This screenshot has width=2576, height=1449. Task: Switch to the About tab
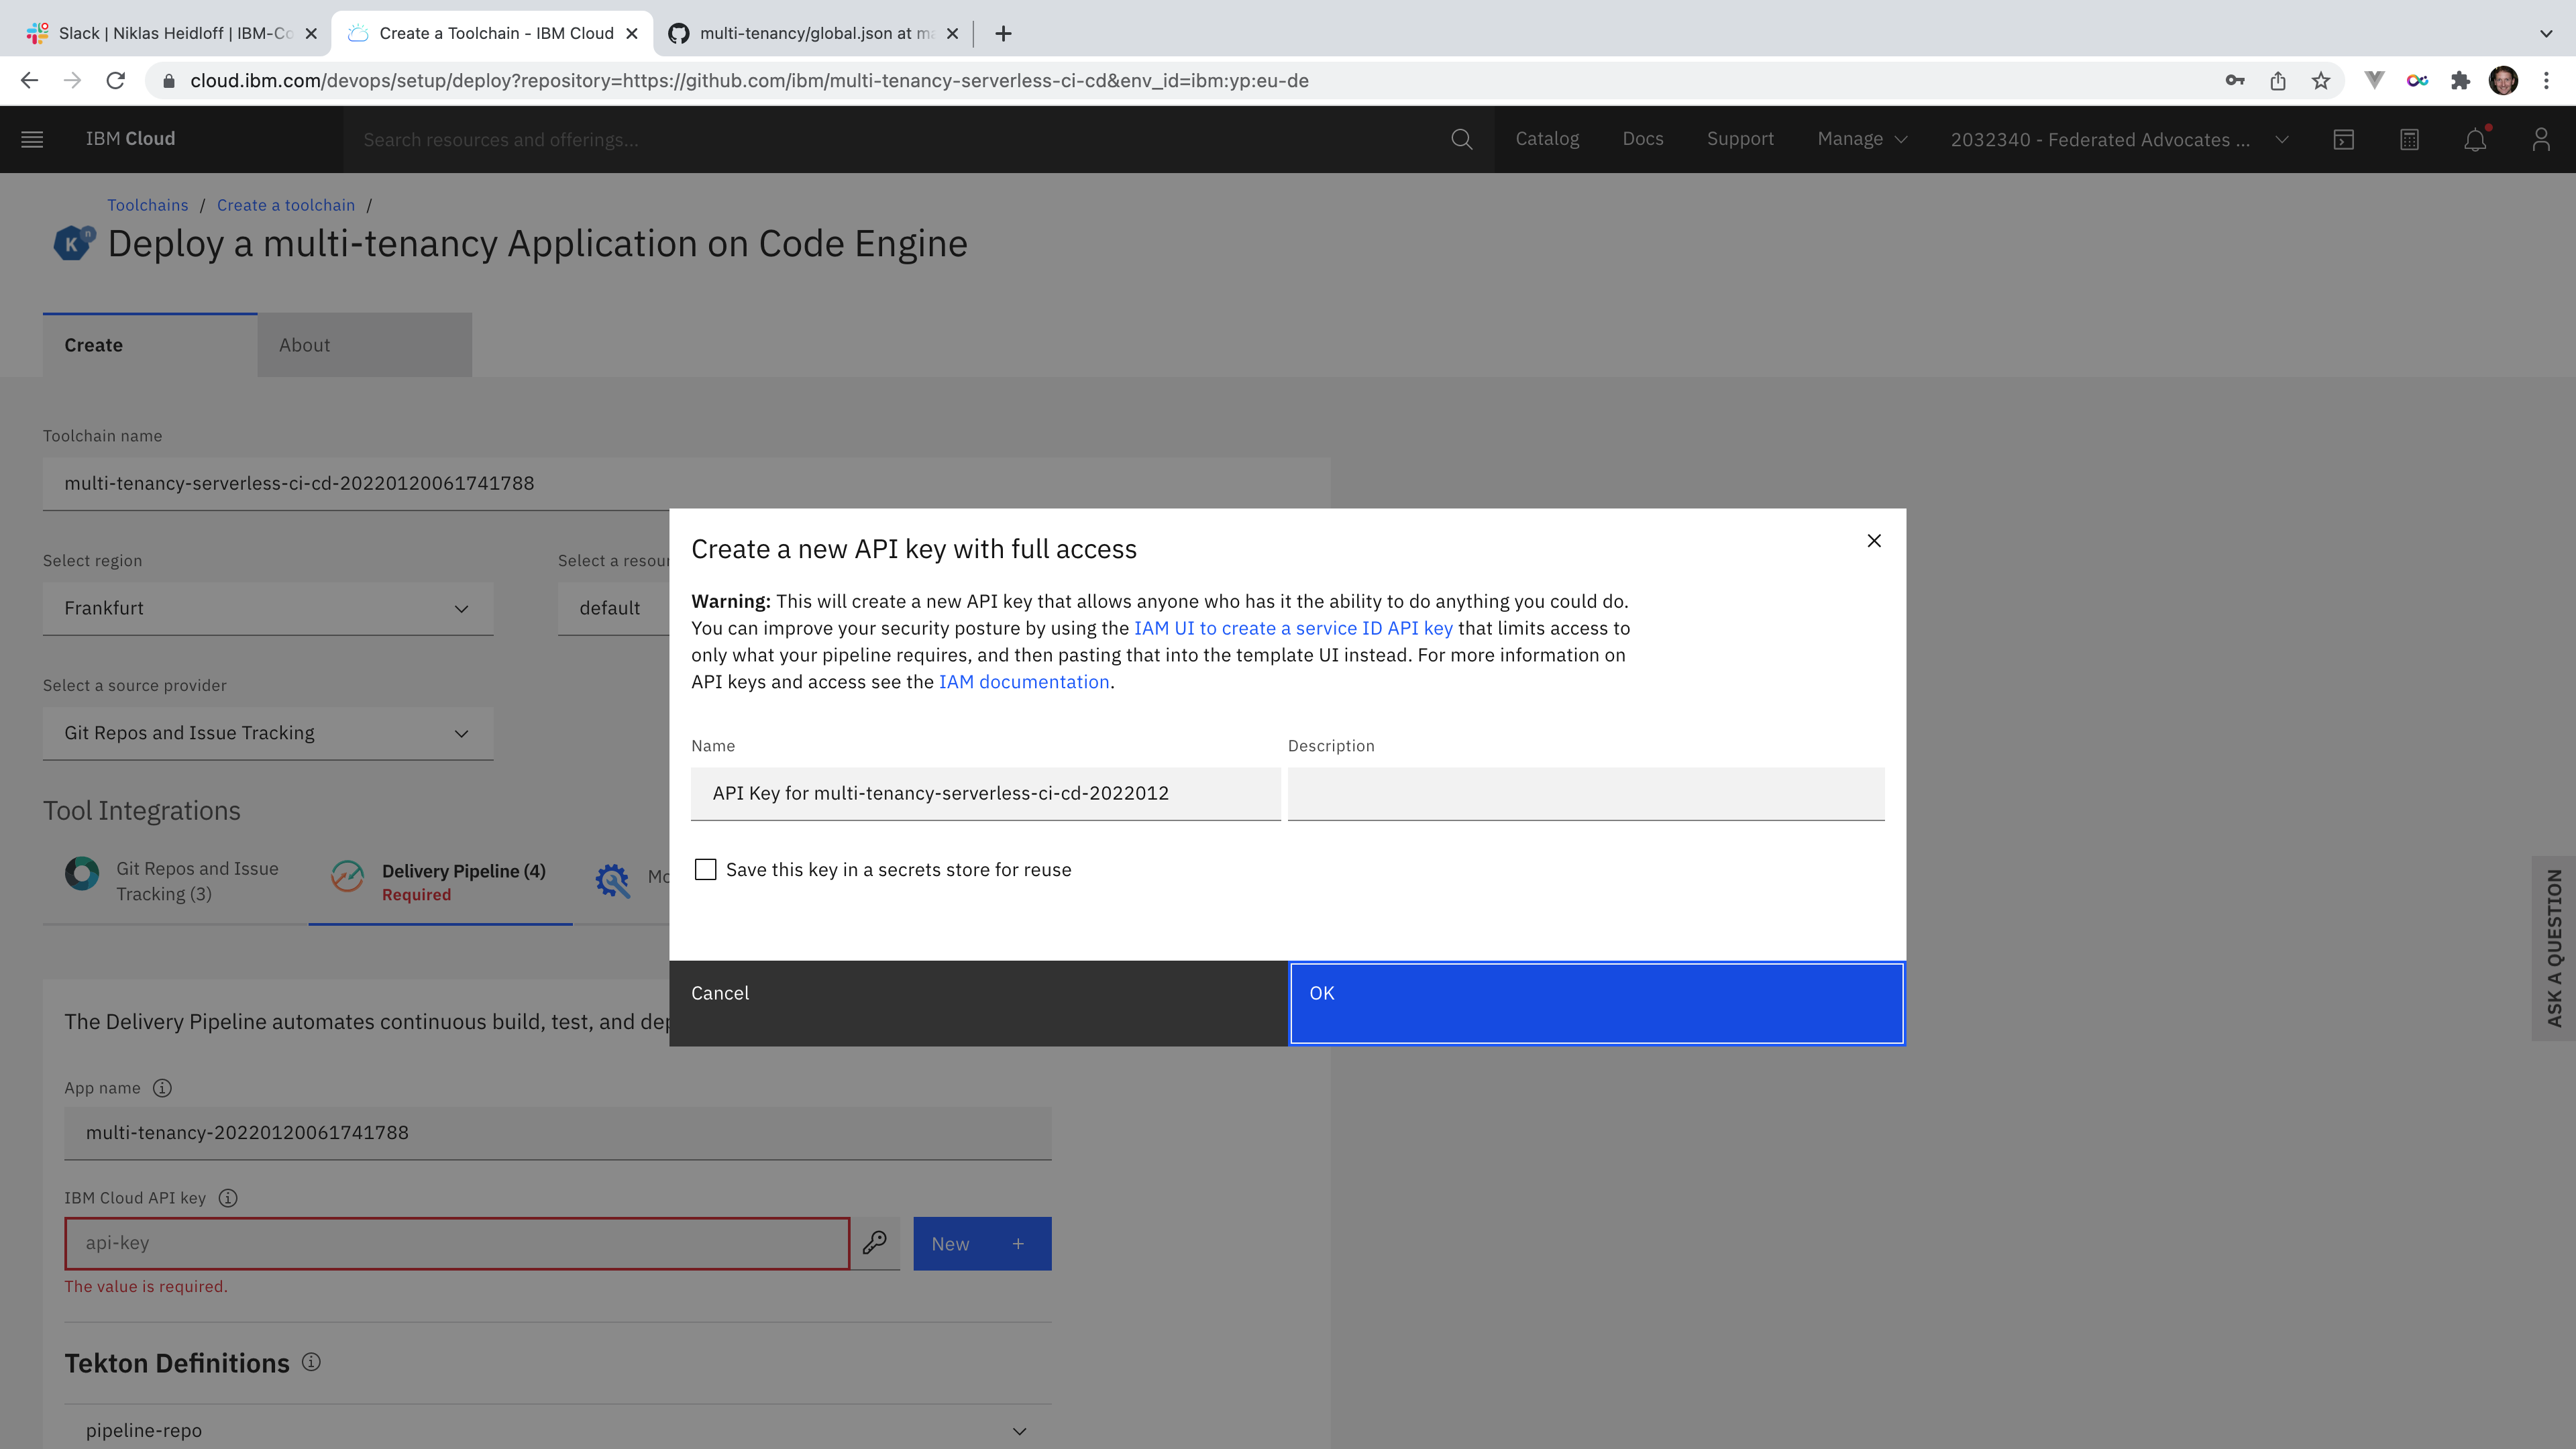[364, 345]
